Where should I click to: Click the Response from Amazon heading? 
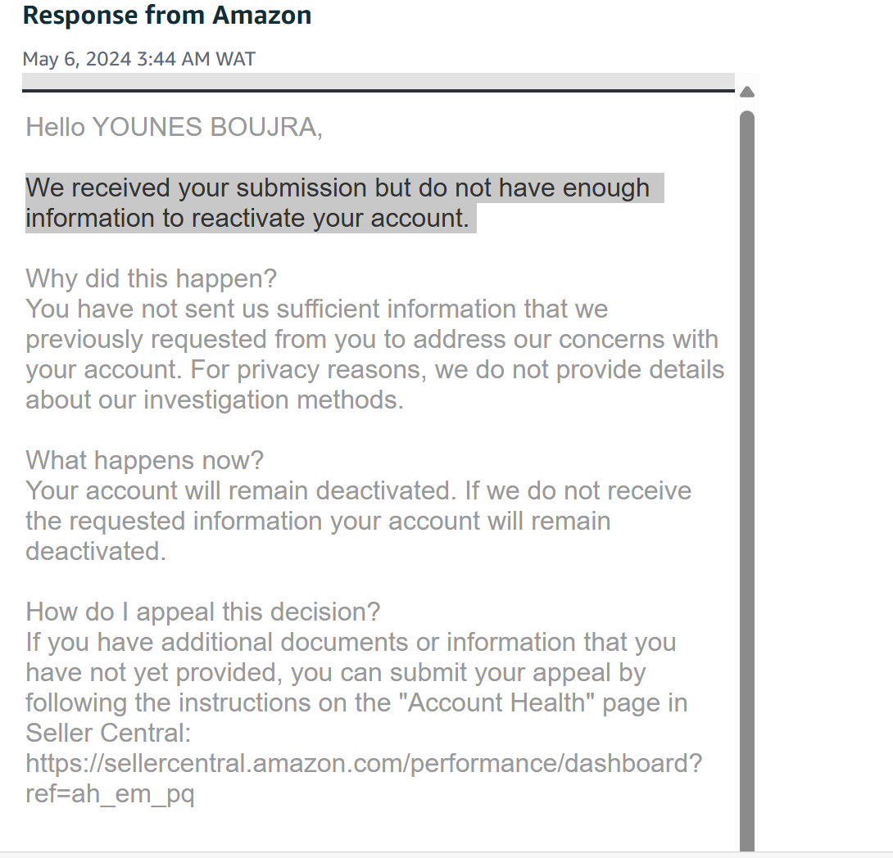[167, 16]
